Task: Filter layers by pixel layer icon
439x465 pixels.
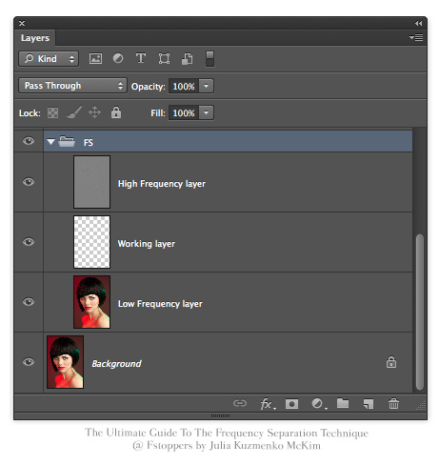Action: tap(95, 59)
